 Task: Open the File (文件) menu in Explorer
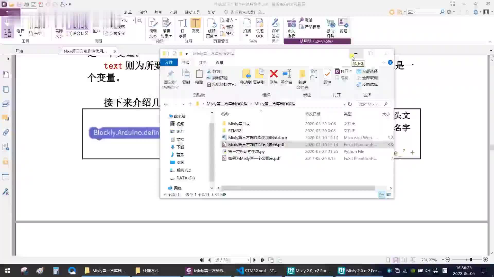(169, 62)
